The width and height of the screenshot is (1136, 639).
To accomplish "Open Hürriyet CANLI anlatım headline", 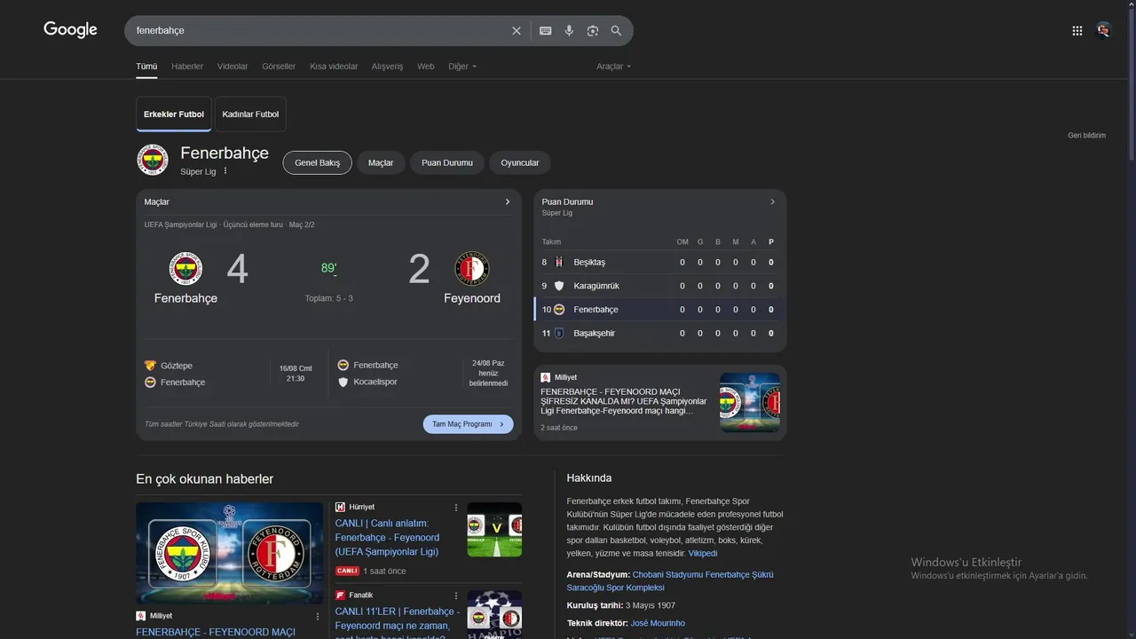I will point(388,538).
